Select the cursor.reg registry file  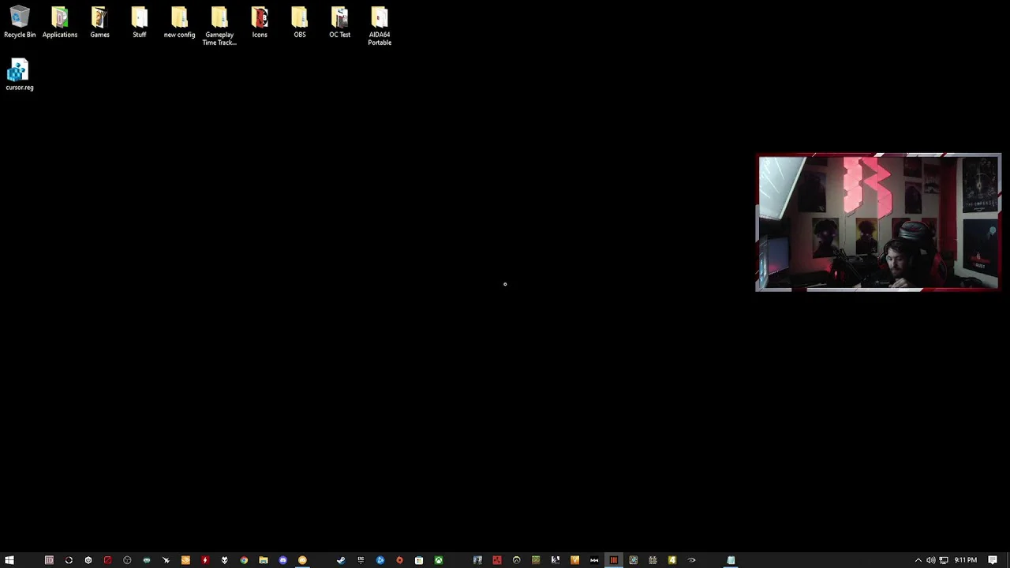coord(19,75)
